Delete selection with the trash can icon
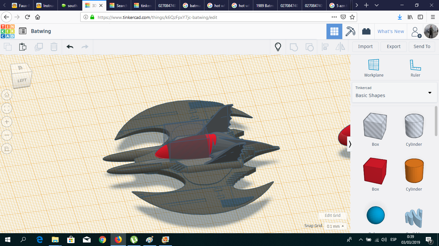Viewport: 439px width, 246px height. tap(54, 47)
